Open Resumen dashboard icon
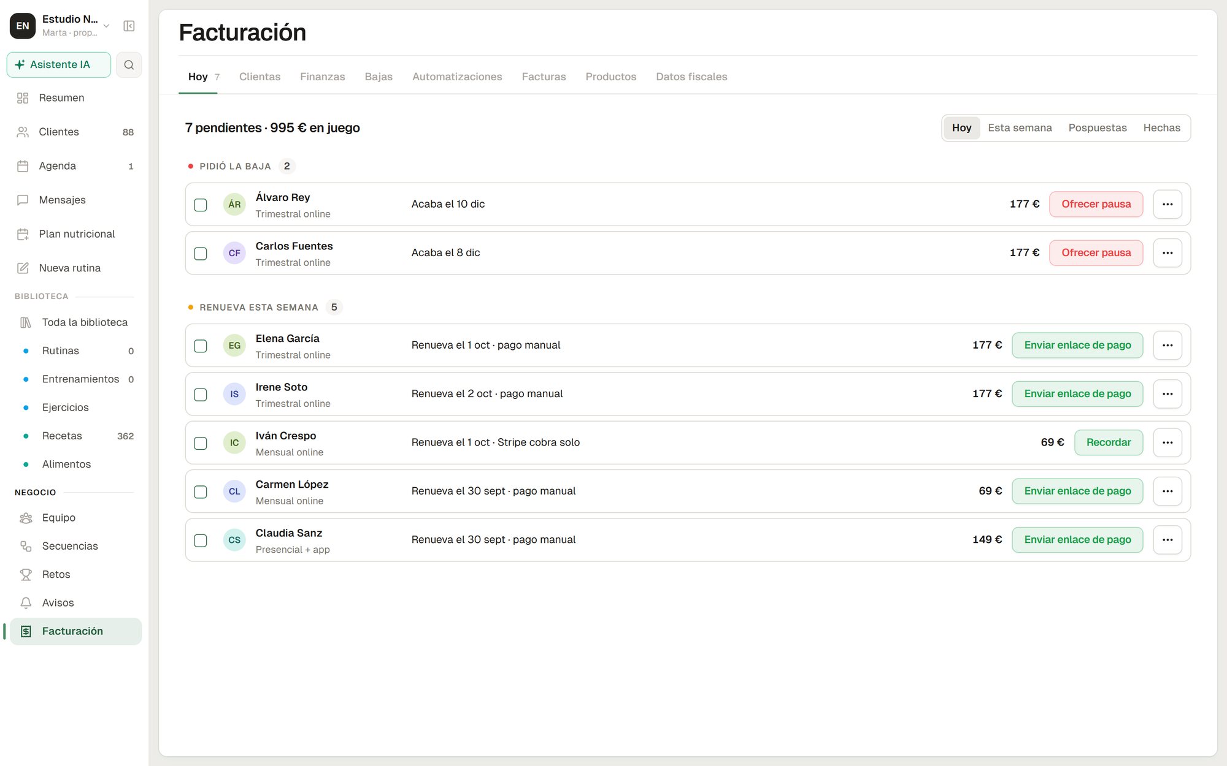 (x=23, y=98)
